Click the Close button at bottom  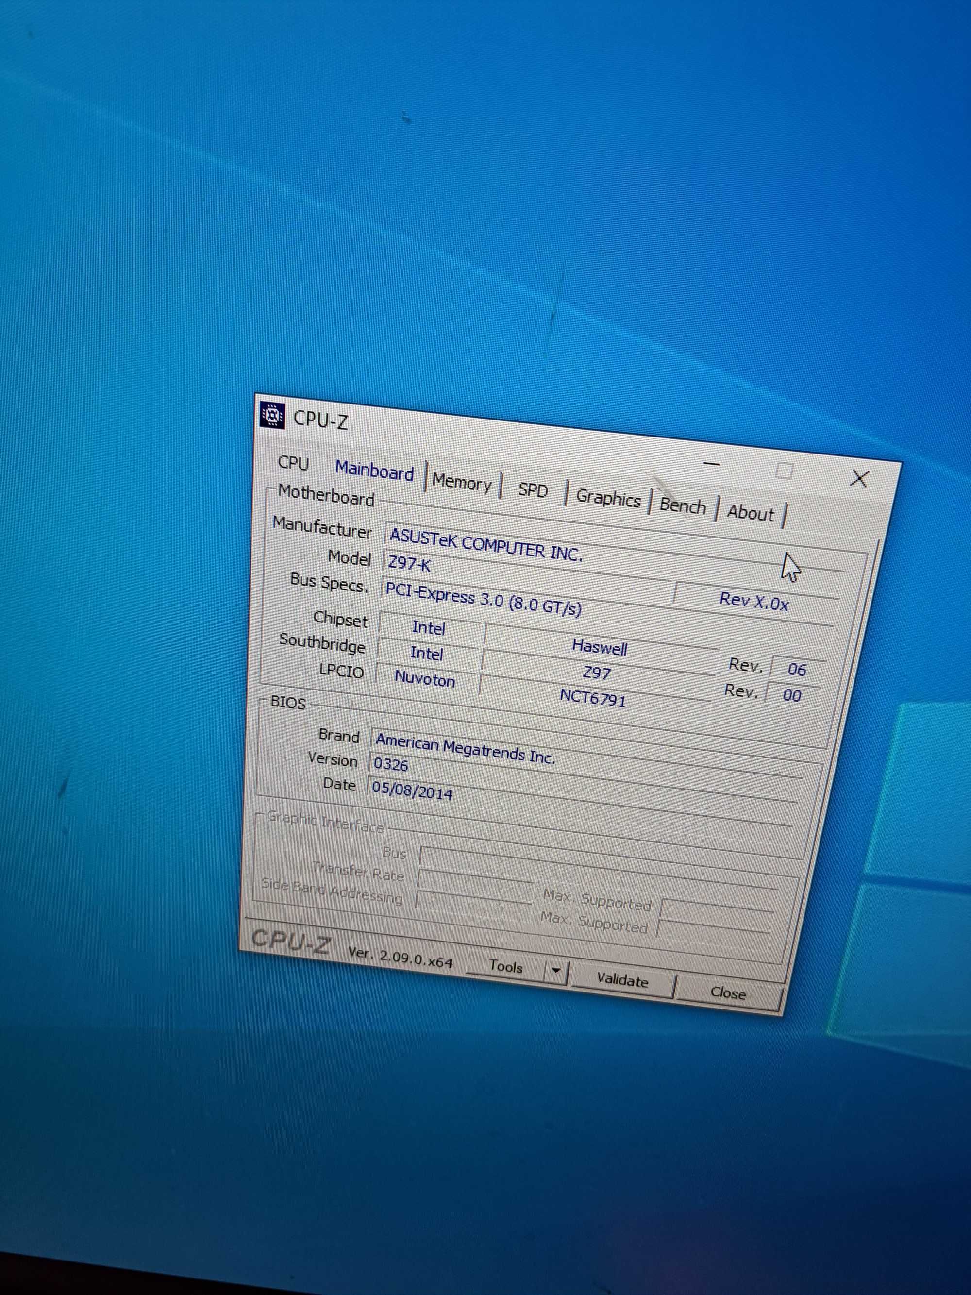point(728,993)
